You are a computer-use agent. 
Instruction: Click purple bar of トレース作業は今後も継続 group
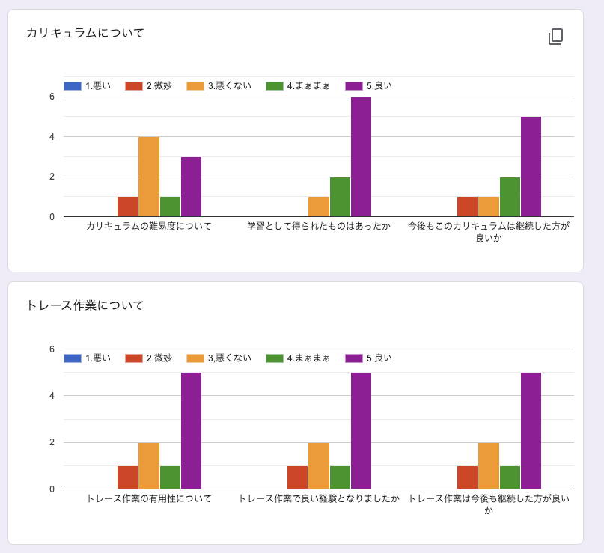point(531,430)
